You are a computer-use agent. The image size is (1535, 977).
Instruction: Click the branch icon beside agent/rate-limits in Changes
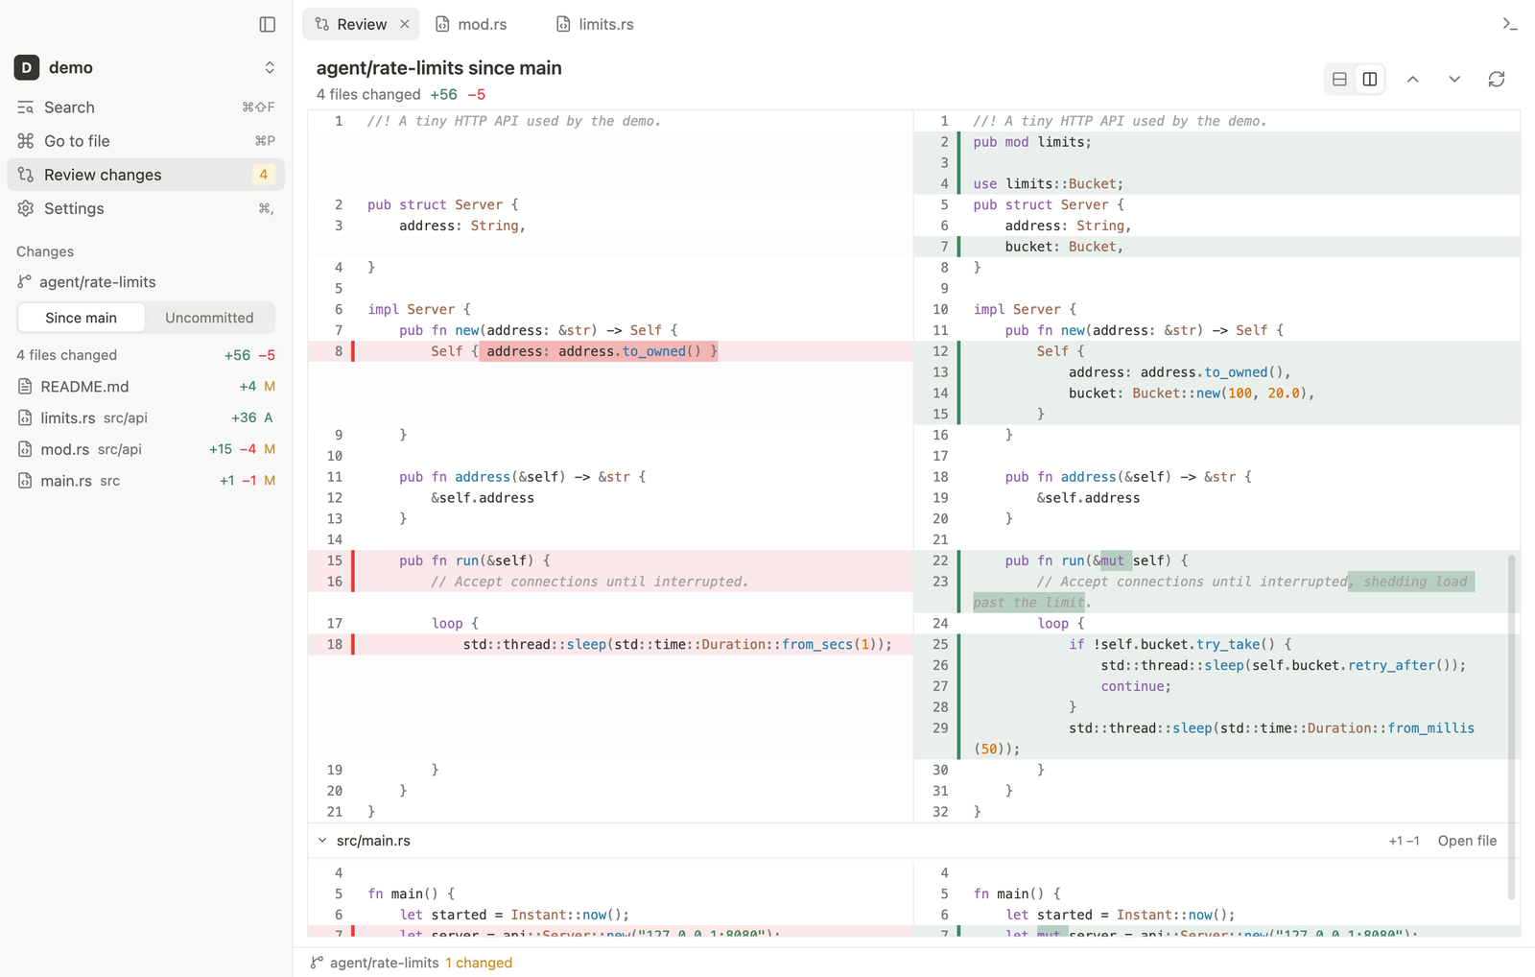(x=25, y=282)
